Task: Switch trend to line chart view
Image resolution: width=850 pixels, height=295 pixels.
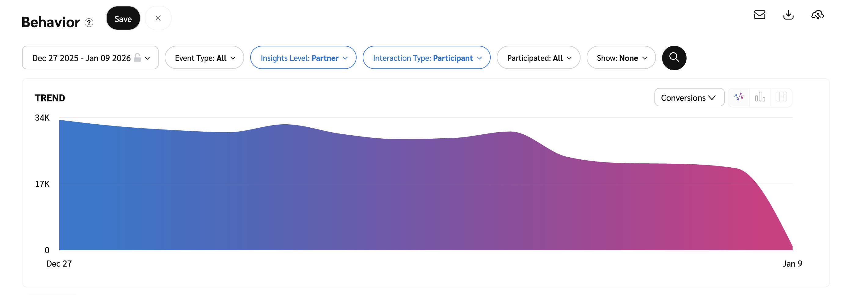Action: point(739,97)
